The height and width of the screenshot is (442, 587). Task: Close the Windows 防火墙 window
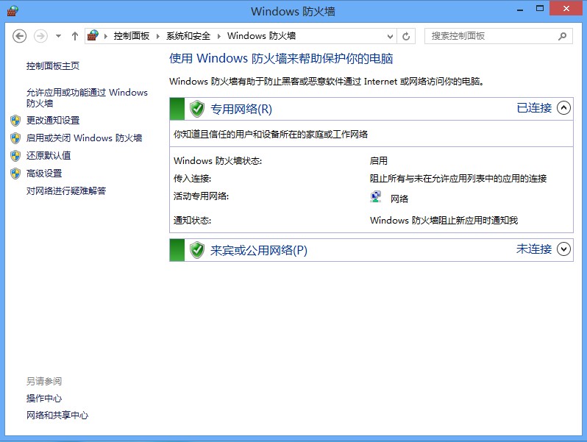[x=566, y=8]
